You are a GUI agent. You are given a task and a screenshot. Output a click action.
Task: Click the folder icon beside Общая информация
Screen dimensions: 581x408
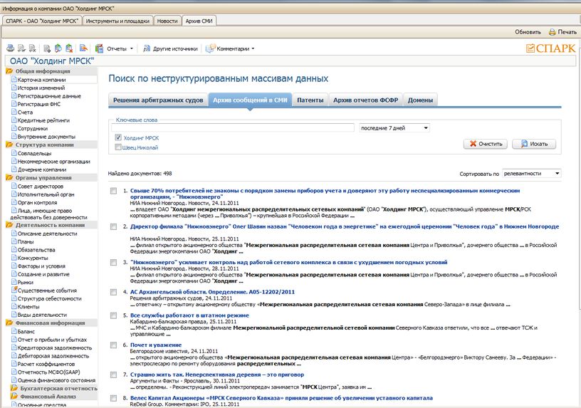click(x=9, y=71)
